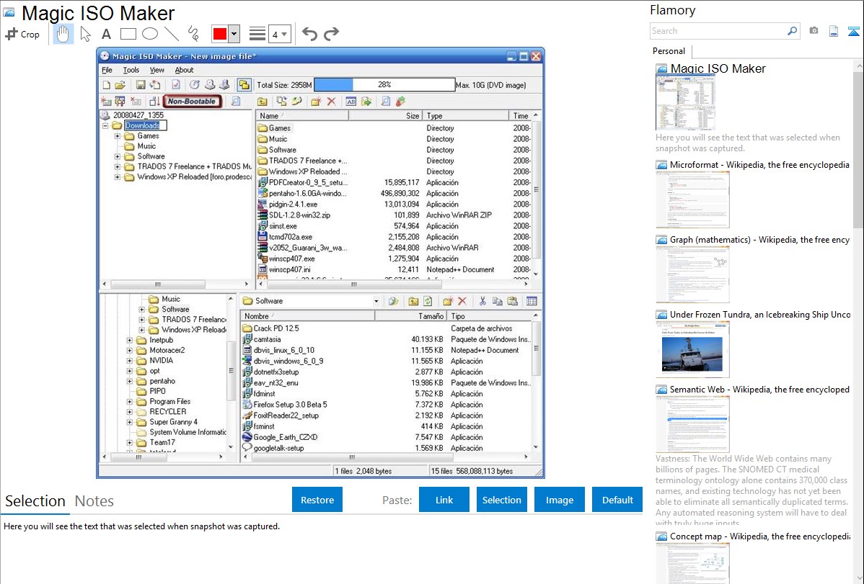This screenshot has width=864, height=584.
Task: Select the pidgin-2.4.1.exe file
Action: point(293,205)
